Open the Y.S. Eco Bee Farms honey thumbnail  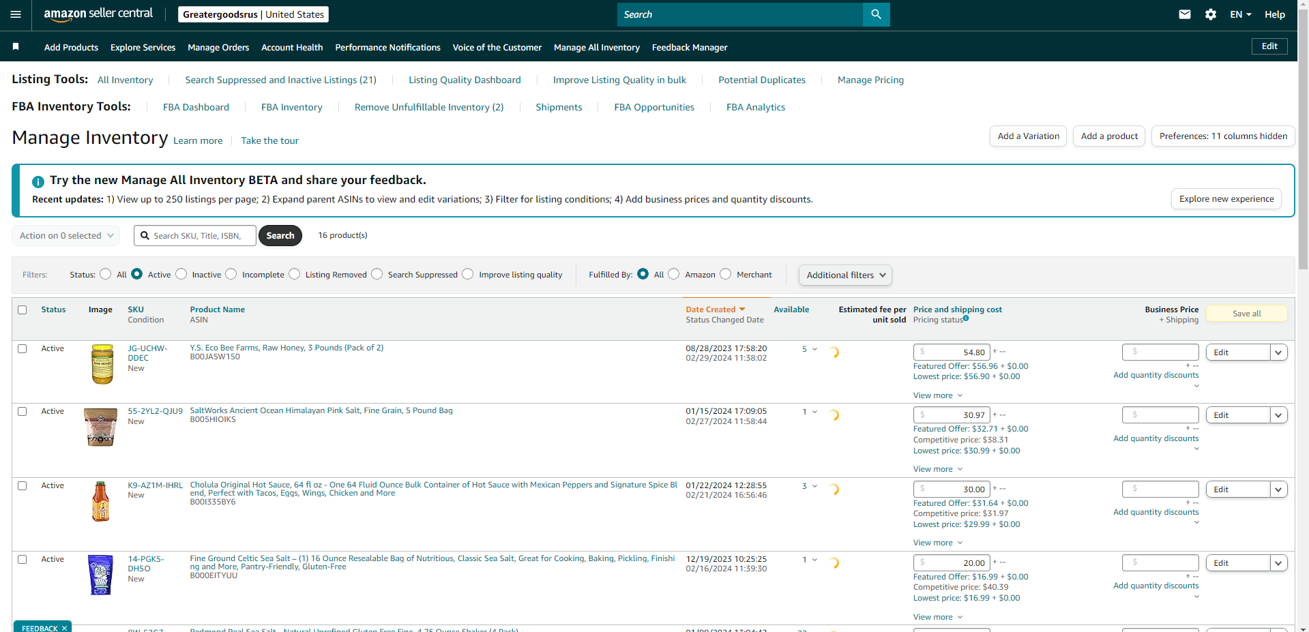pyautogui.click(x=102, y=364)
